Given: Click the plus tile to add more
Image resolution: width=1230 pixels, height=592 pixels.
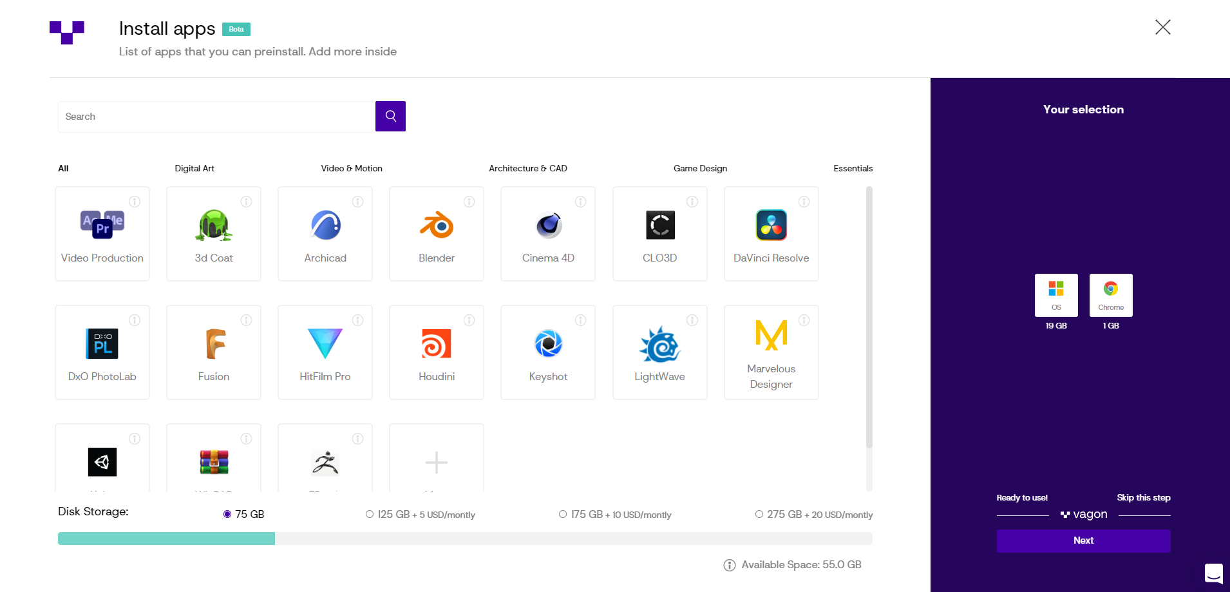Looking at the screenshot, I should click(437, 458).
